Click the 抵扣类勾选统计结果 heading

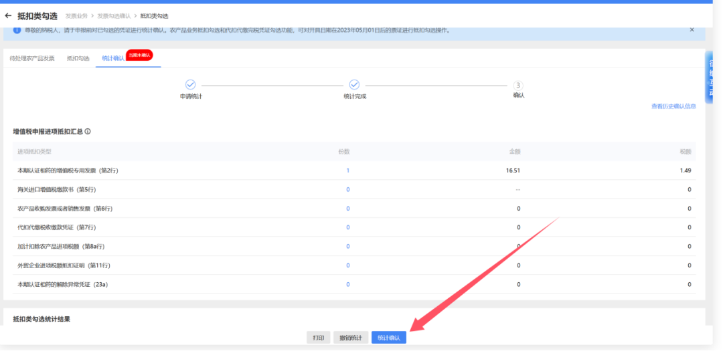[42, 319]
